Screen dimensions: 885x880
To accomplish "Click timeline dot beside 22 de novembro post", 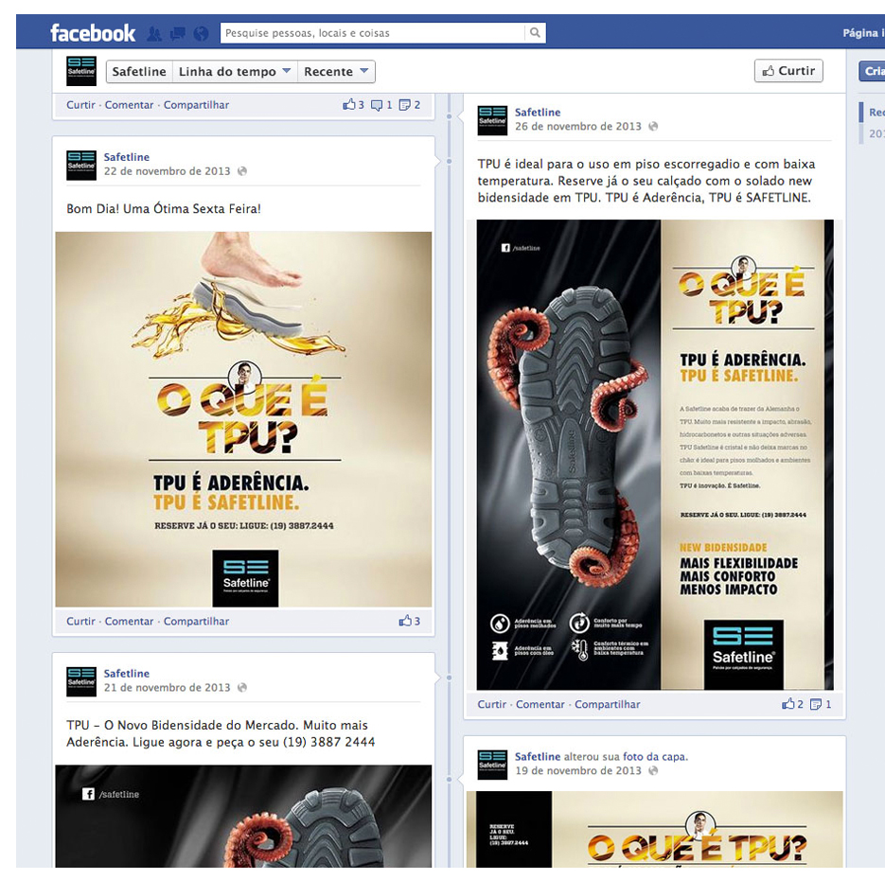I will (450, 161).
